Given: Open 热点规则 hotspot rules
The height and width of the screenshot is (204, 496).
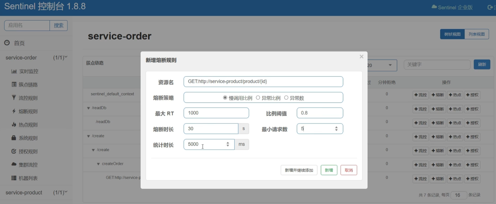Looking at the screenshot, I should (25, 125).
